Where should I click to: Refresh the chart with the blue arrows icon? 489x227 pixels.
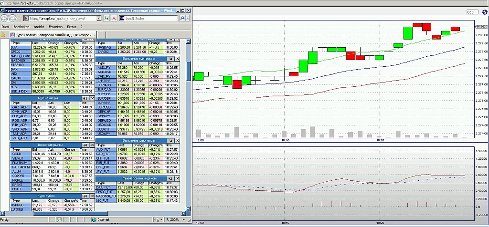484,12
